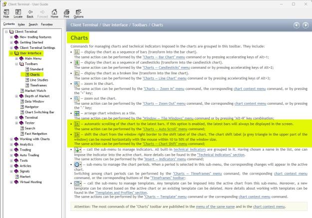
Task: Switch to the Index tab
Action: pos(21,24)
